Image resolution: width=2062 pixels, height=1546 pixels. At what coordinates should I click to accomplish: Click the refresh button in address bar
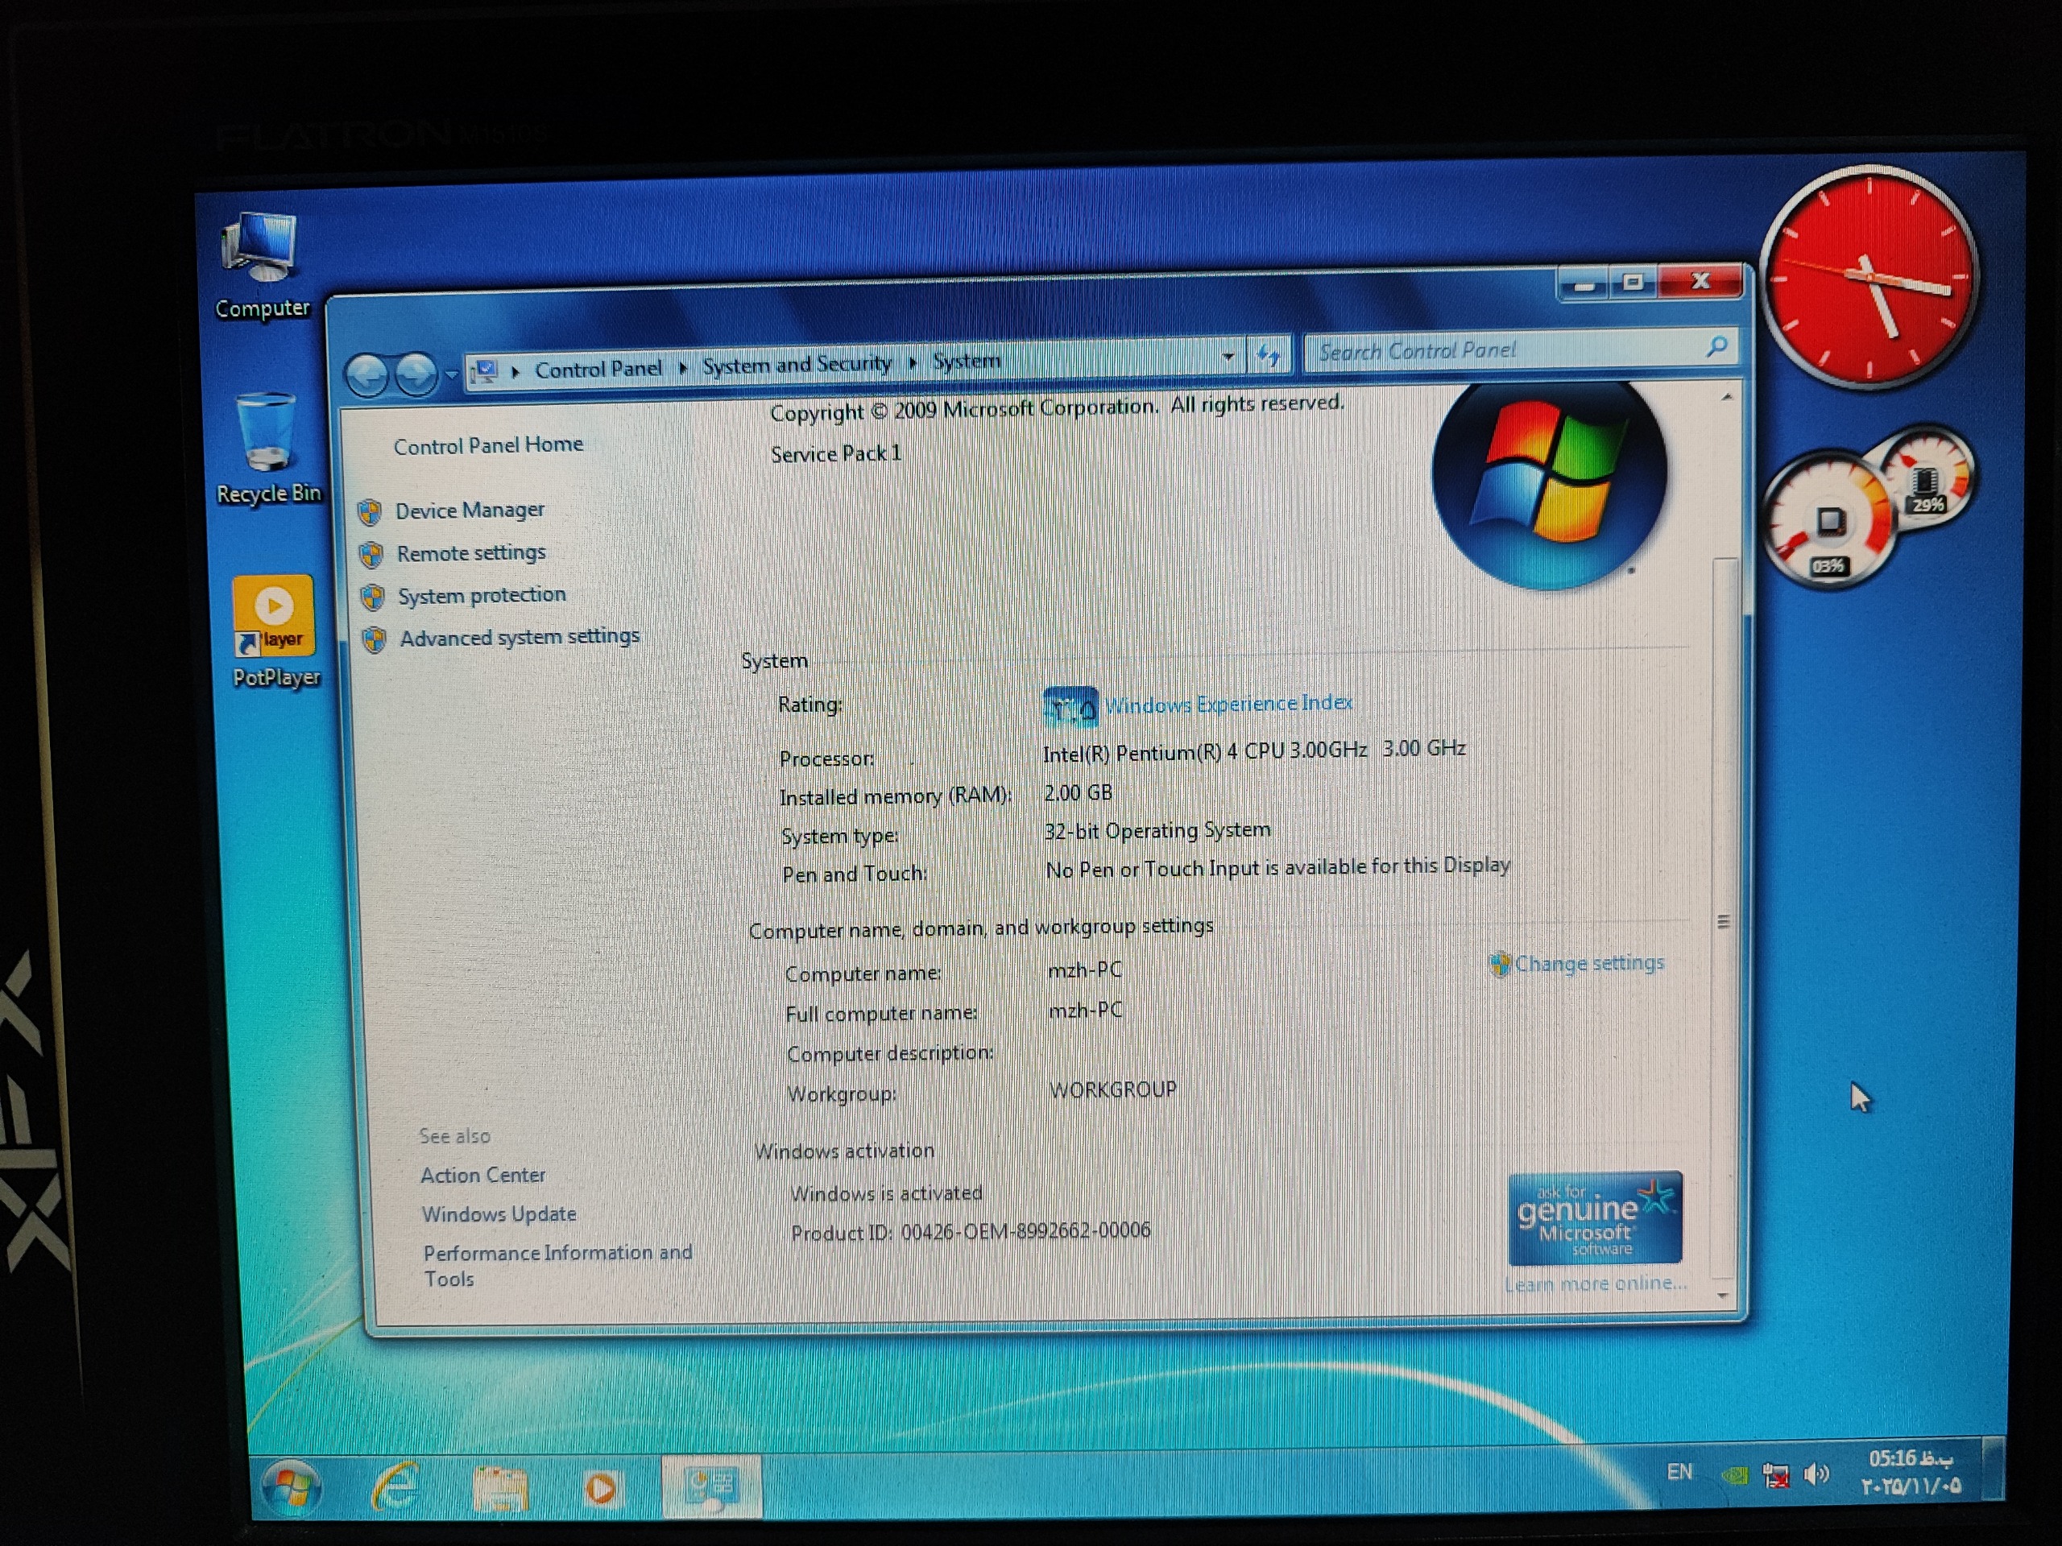tap(1269, 355)
